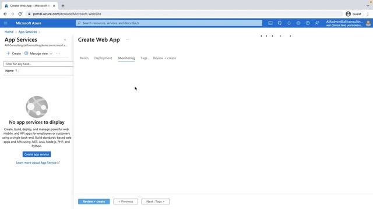Open the Azure portal hamburger menu
Image resolution: width=373 pixels, height=209 pixels.
(5, 23)
